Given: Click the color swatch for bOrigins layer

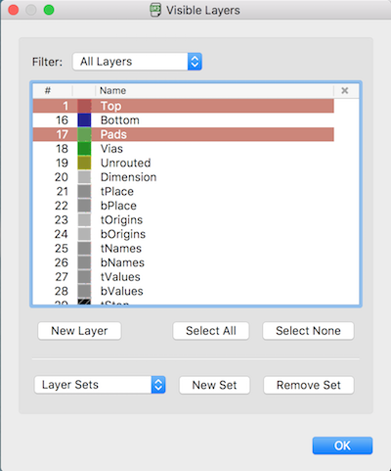Looking at the screenshot, I should pyautogui.click(x=84, y=234).
